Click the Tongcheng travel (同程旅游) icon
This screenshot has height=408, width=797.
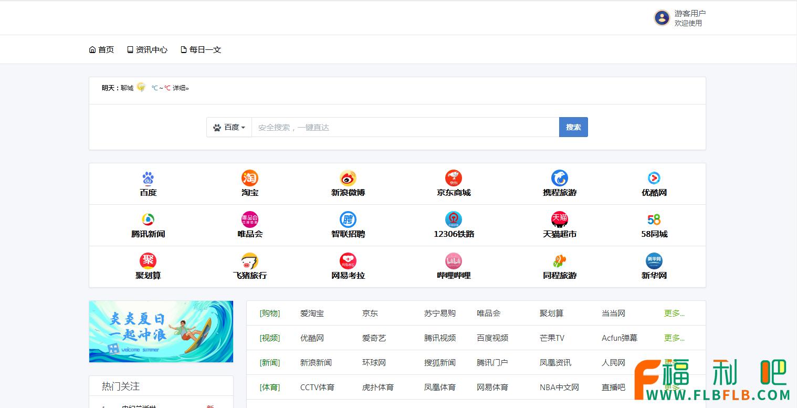click(x=560, y=261)
